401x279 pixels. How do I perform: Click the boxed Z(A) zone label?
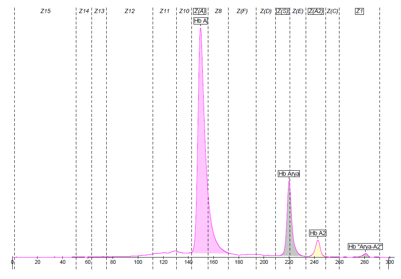tap(200, 11)
